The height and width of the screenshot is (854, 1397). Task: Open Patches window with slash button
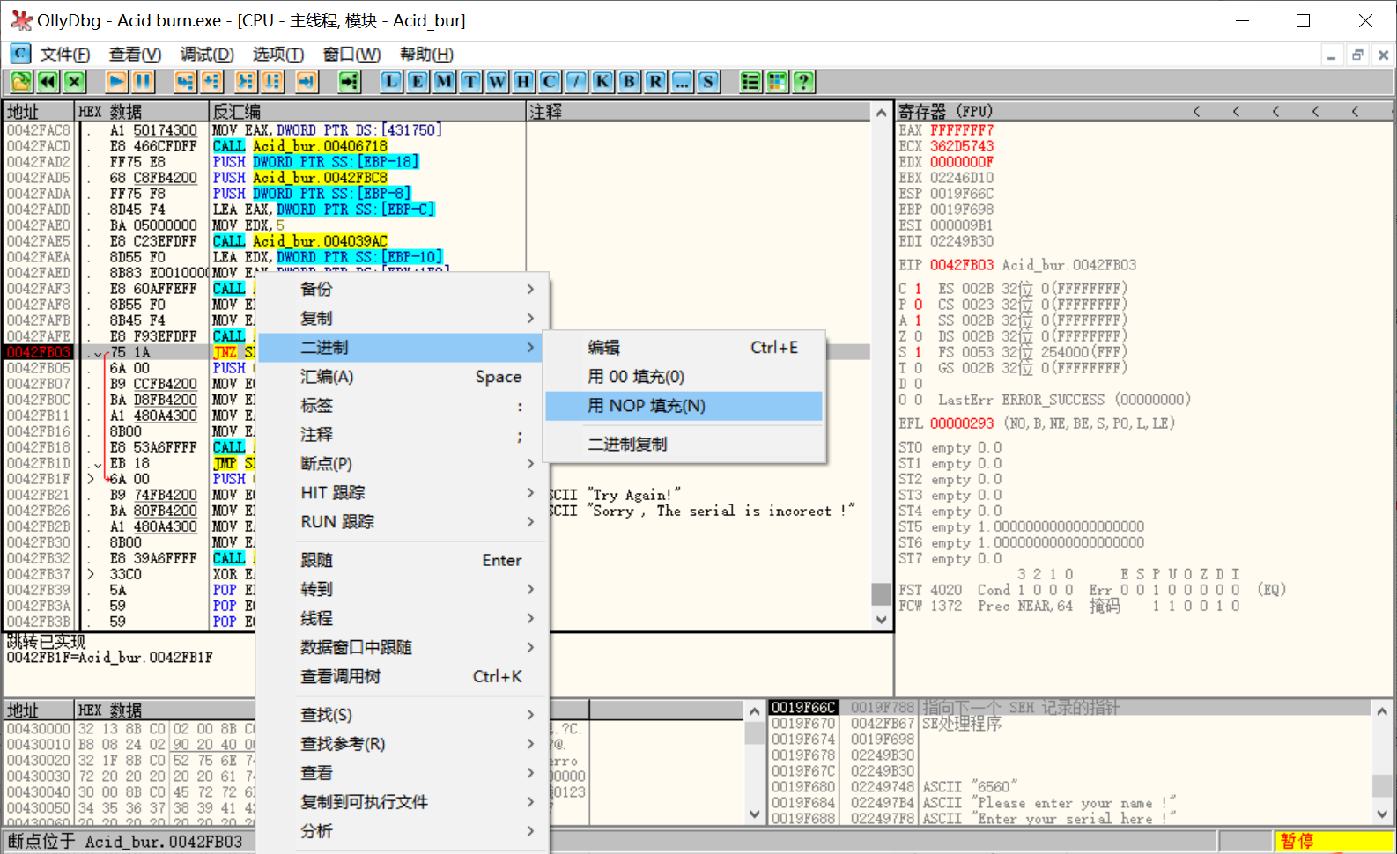(576, 82)
